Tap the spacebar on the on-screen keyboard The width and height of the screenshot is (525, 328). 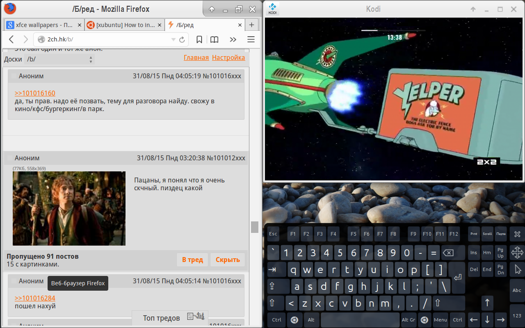tap(360, 320)
